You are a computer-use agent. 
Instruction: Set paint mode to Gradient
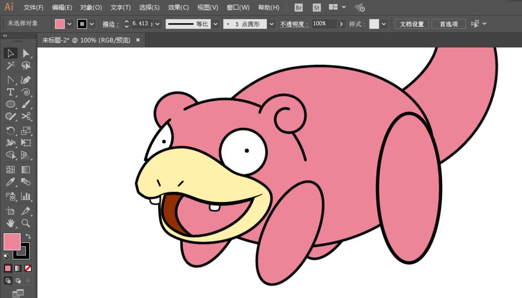(x=18, y=268)
